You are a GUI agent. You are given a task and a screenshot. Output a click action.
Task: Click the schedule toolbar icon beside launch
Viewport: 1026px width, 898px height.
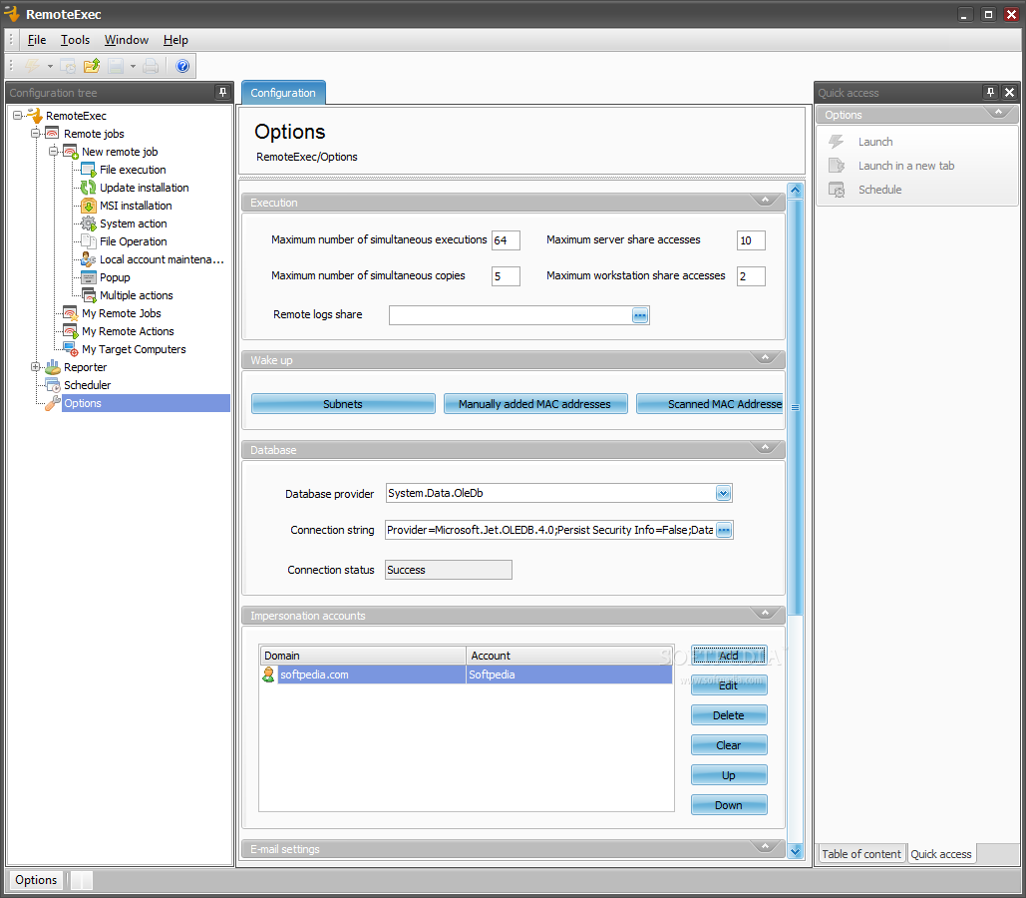[x=68, y=66]
